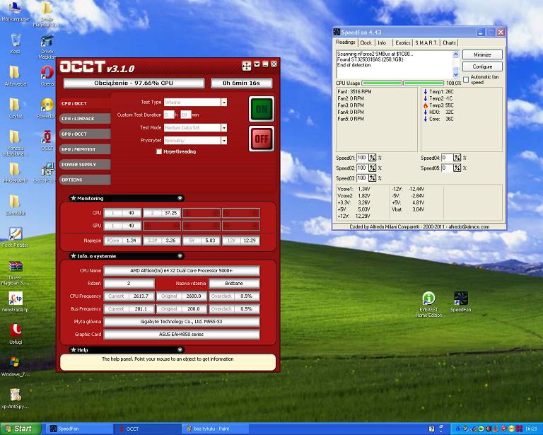Enable Automatic fan speed in SpeedFan
The image size is (543, 435).
[x=466, y=80]
